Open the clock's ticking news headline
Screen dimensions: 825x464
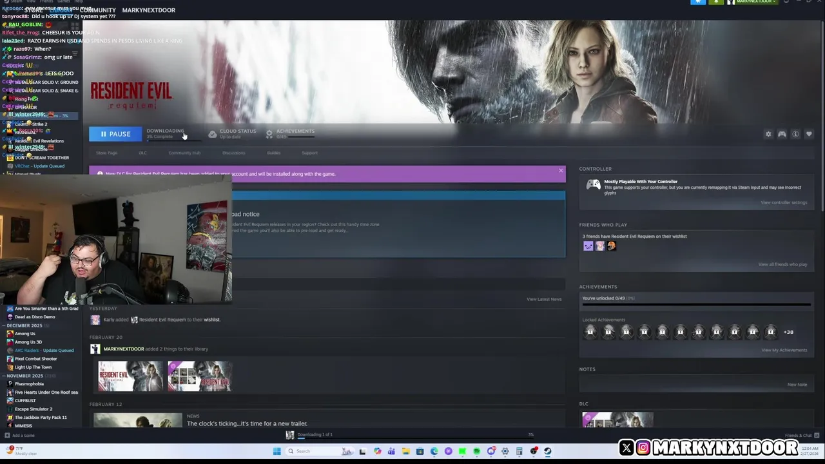[247, 423]
